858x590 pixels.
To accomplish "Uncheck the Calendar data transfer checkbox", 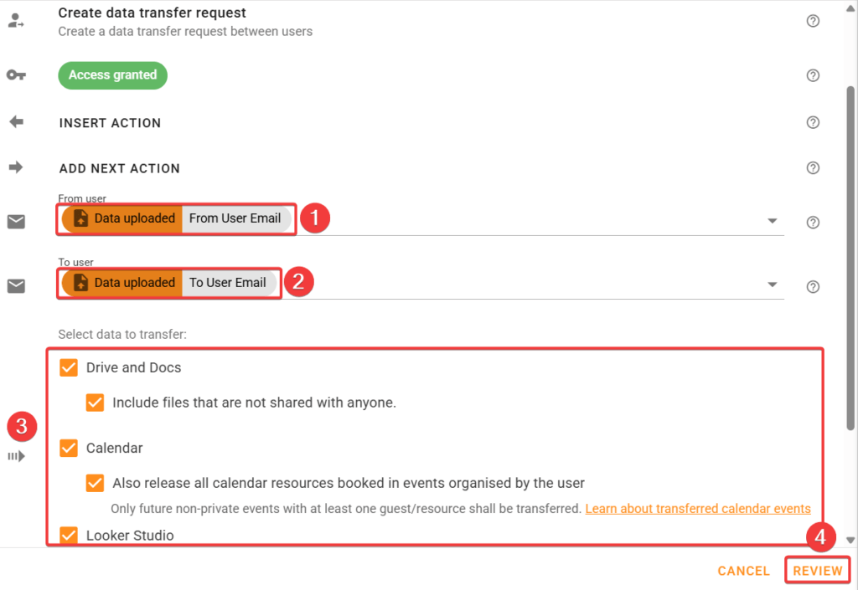I will pyautogui.click(x=68, y=448).
